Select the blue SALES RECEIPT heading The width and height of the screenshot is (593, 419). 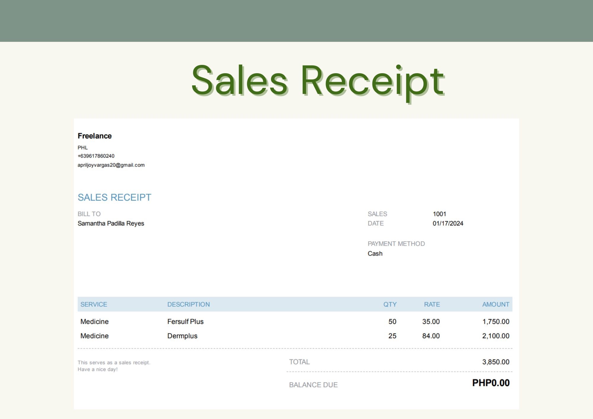[x=114, y=197]
